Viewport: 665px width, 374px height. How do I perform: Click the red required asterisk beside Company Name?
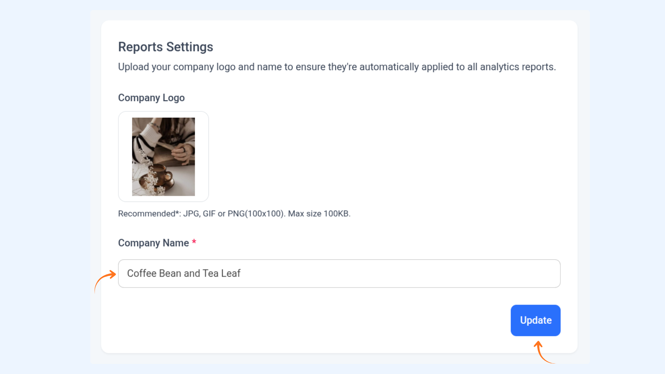pos(194,242)
